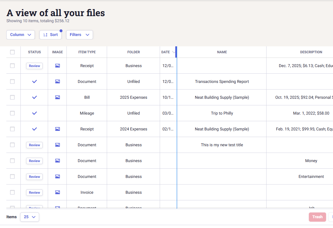The width and height of the screenshot is (333, 228).
Task: Click image icon in the Money document row
Action: (x=58, y=161)
